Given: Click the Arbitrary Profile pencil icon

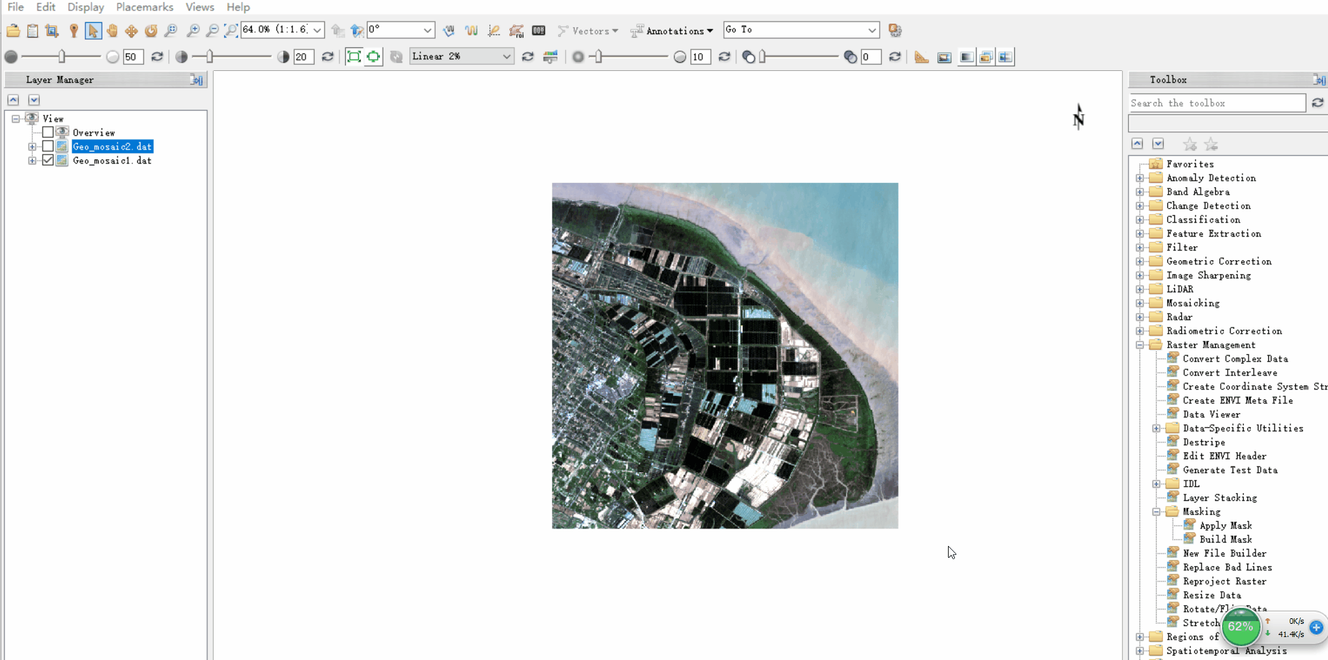Looking at the screenshot, I should (493, 31).
